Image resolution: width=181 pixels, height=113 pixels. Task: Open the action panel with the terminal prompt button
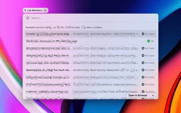point(153,95)
